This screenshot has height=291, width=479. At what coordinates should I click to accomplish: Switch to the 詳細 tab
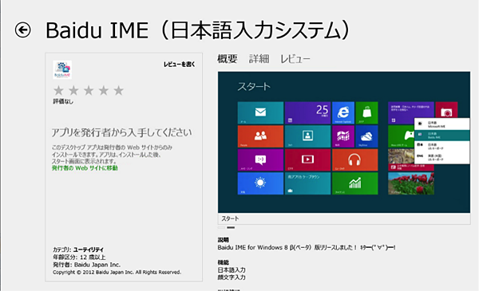click(259, 58)
